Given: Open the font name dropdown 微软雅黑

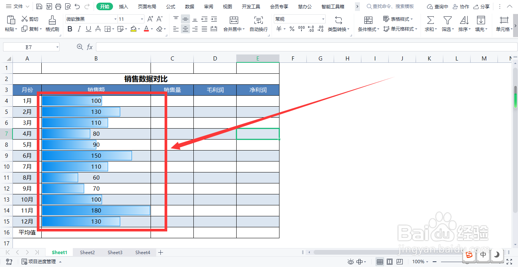Looking at the screenshot, I should pyautogui.click(x=115, y=19).
